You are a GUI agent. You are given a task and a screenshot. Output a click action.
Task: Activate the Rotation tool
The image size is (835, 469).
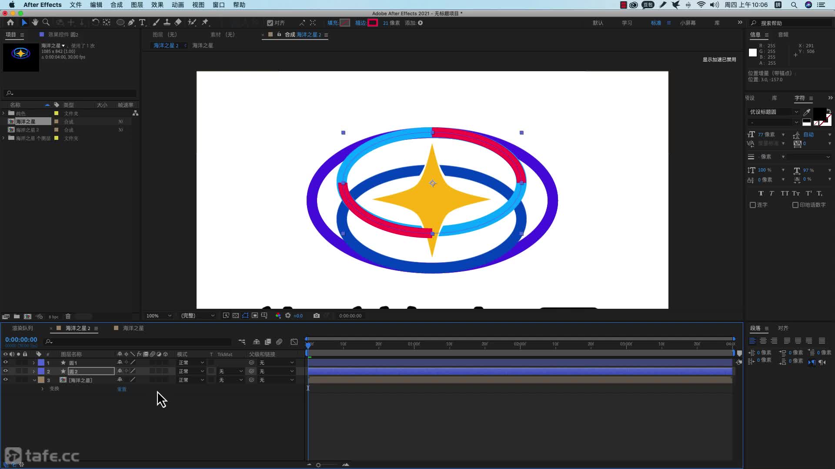click(96, 23)
